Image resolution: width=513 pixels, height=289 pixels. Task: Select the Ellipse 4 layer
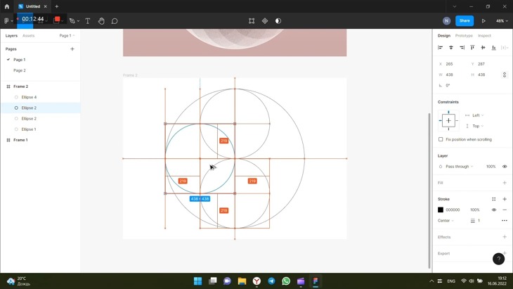[x=29, y=97]
